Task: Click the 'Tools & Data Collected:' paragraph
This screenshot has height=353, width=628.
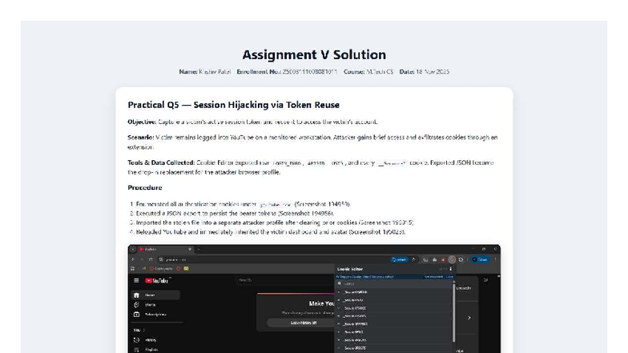Action: tap(311, 167)
